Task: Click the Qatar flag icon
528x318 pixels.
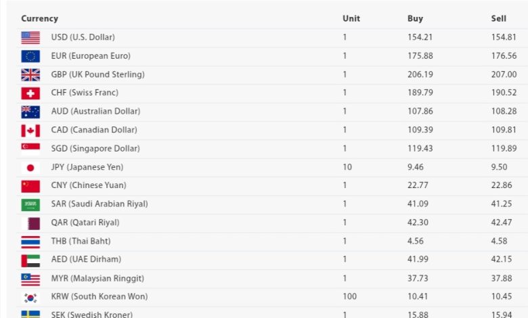Action: [30, 223]
